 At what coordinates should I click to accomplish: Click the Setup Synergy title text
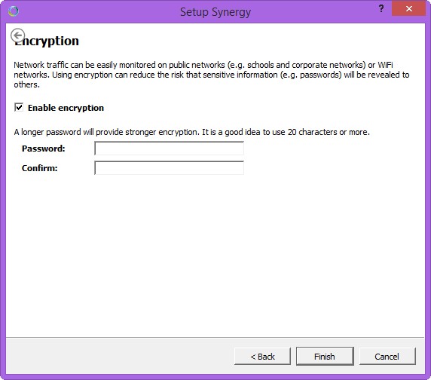[x=215, y=12]
